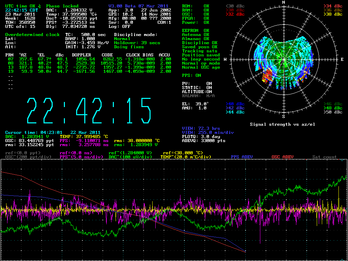Click the >44 dBc blue legend entry
348x261 pixels.
coord(235,112)
